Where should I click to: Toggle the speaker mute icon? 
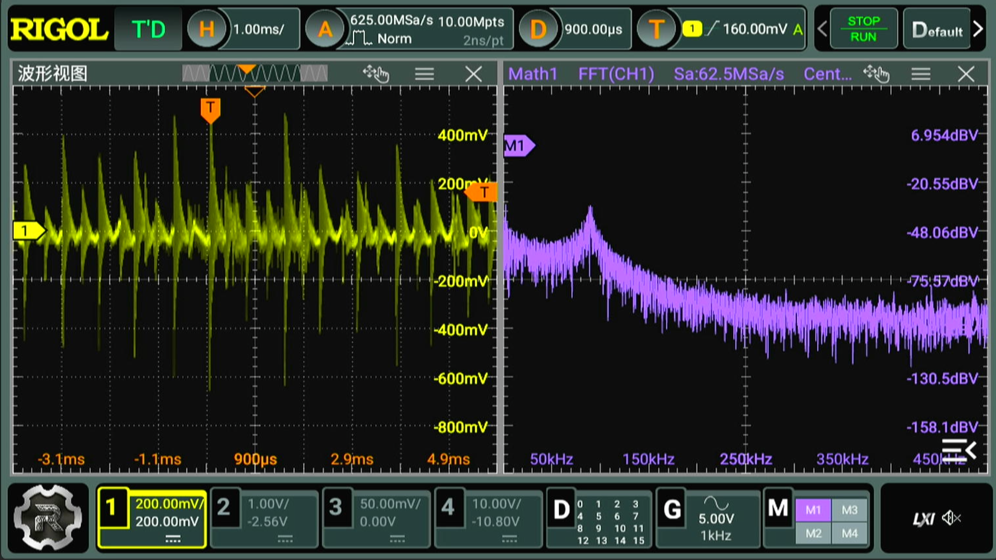[952, 517]
